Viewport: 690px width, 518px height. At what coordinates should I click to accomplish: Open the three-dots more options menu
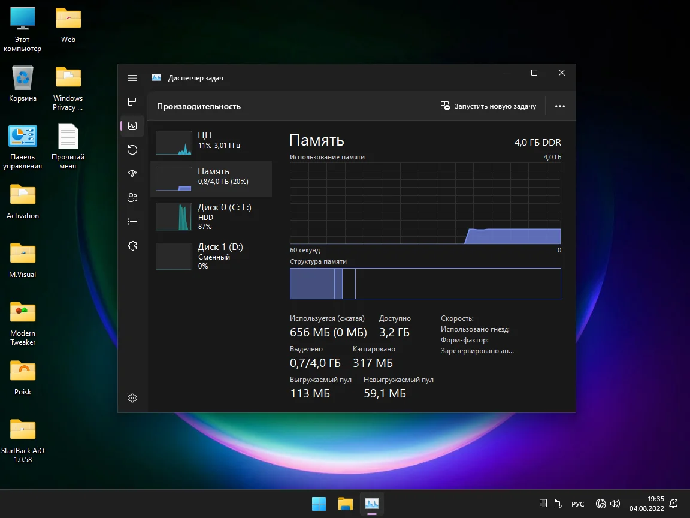pos(559,106)
